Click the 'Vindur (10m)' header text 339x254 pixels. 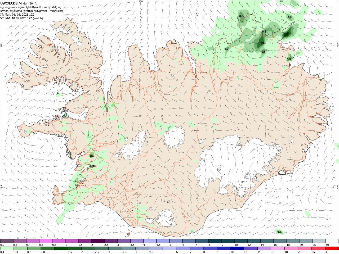click(x=28, y=3)
